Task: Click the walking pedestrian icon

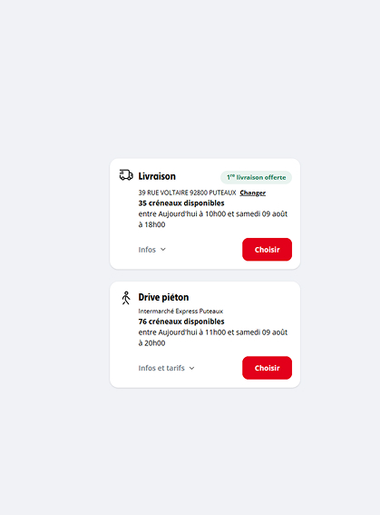Action: 126,298
